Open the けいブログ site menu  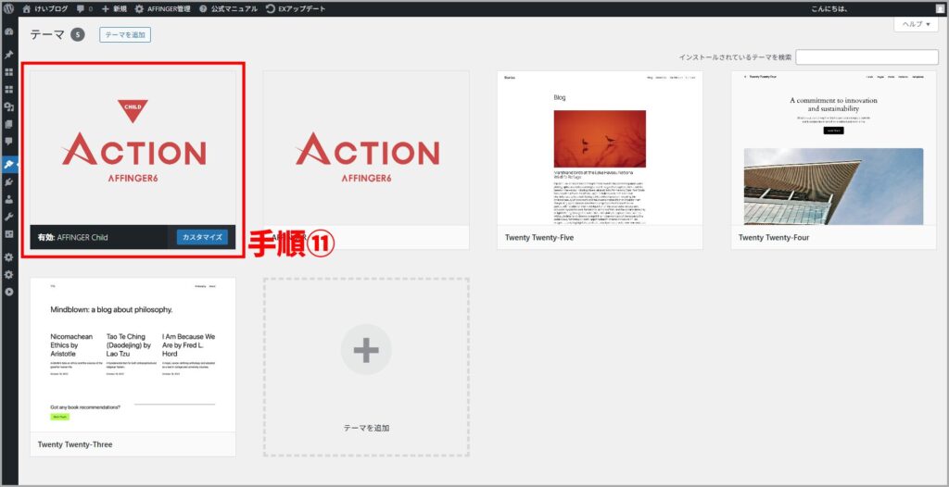44,8
